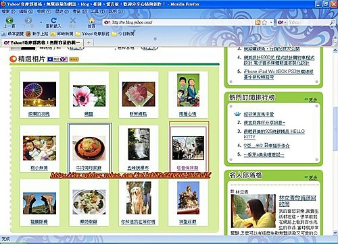Click the orange RSS feed icon in address bar
This screenshot has width=338, height=244.
click(x=258, y=22)
